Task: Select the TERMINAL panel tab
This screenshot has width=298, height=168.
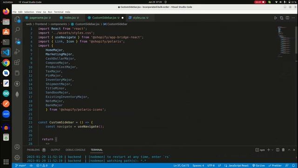Action: [x=96, y=150]
